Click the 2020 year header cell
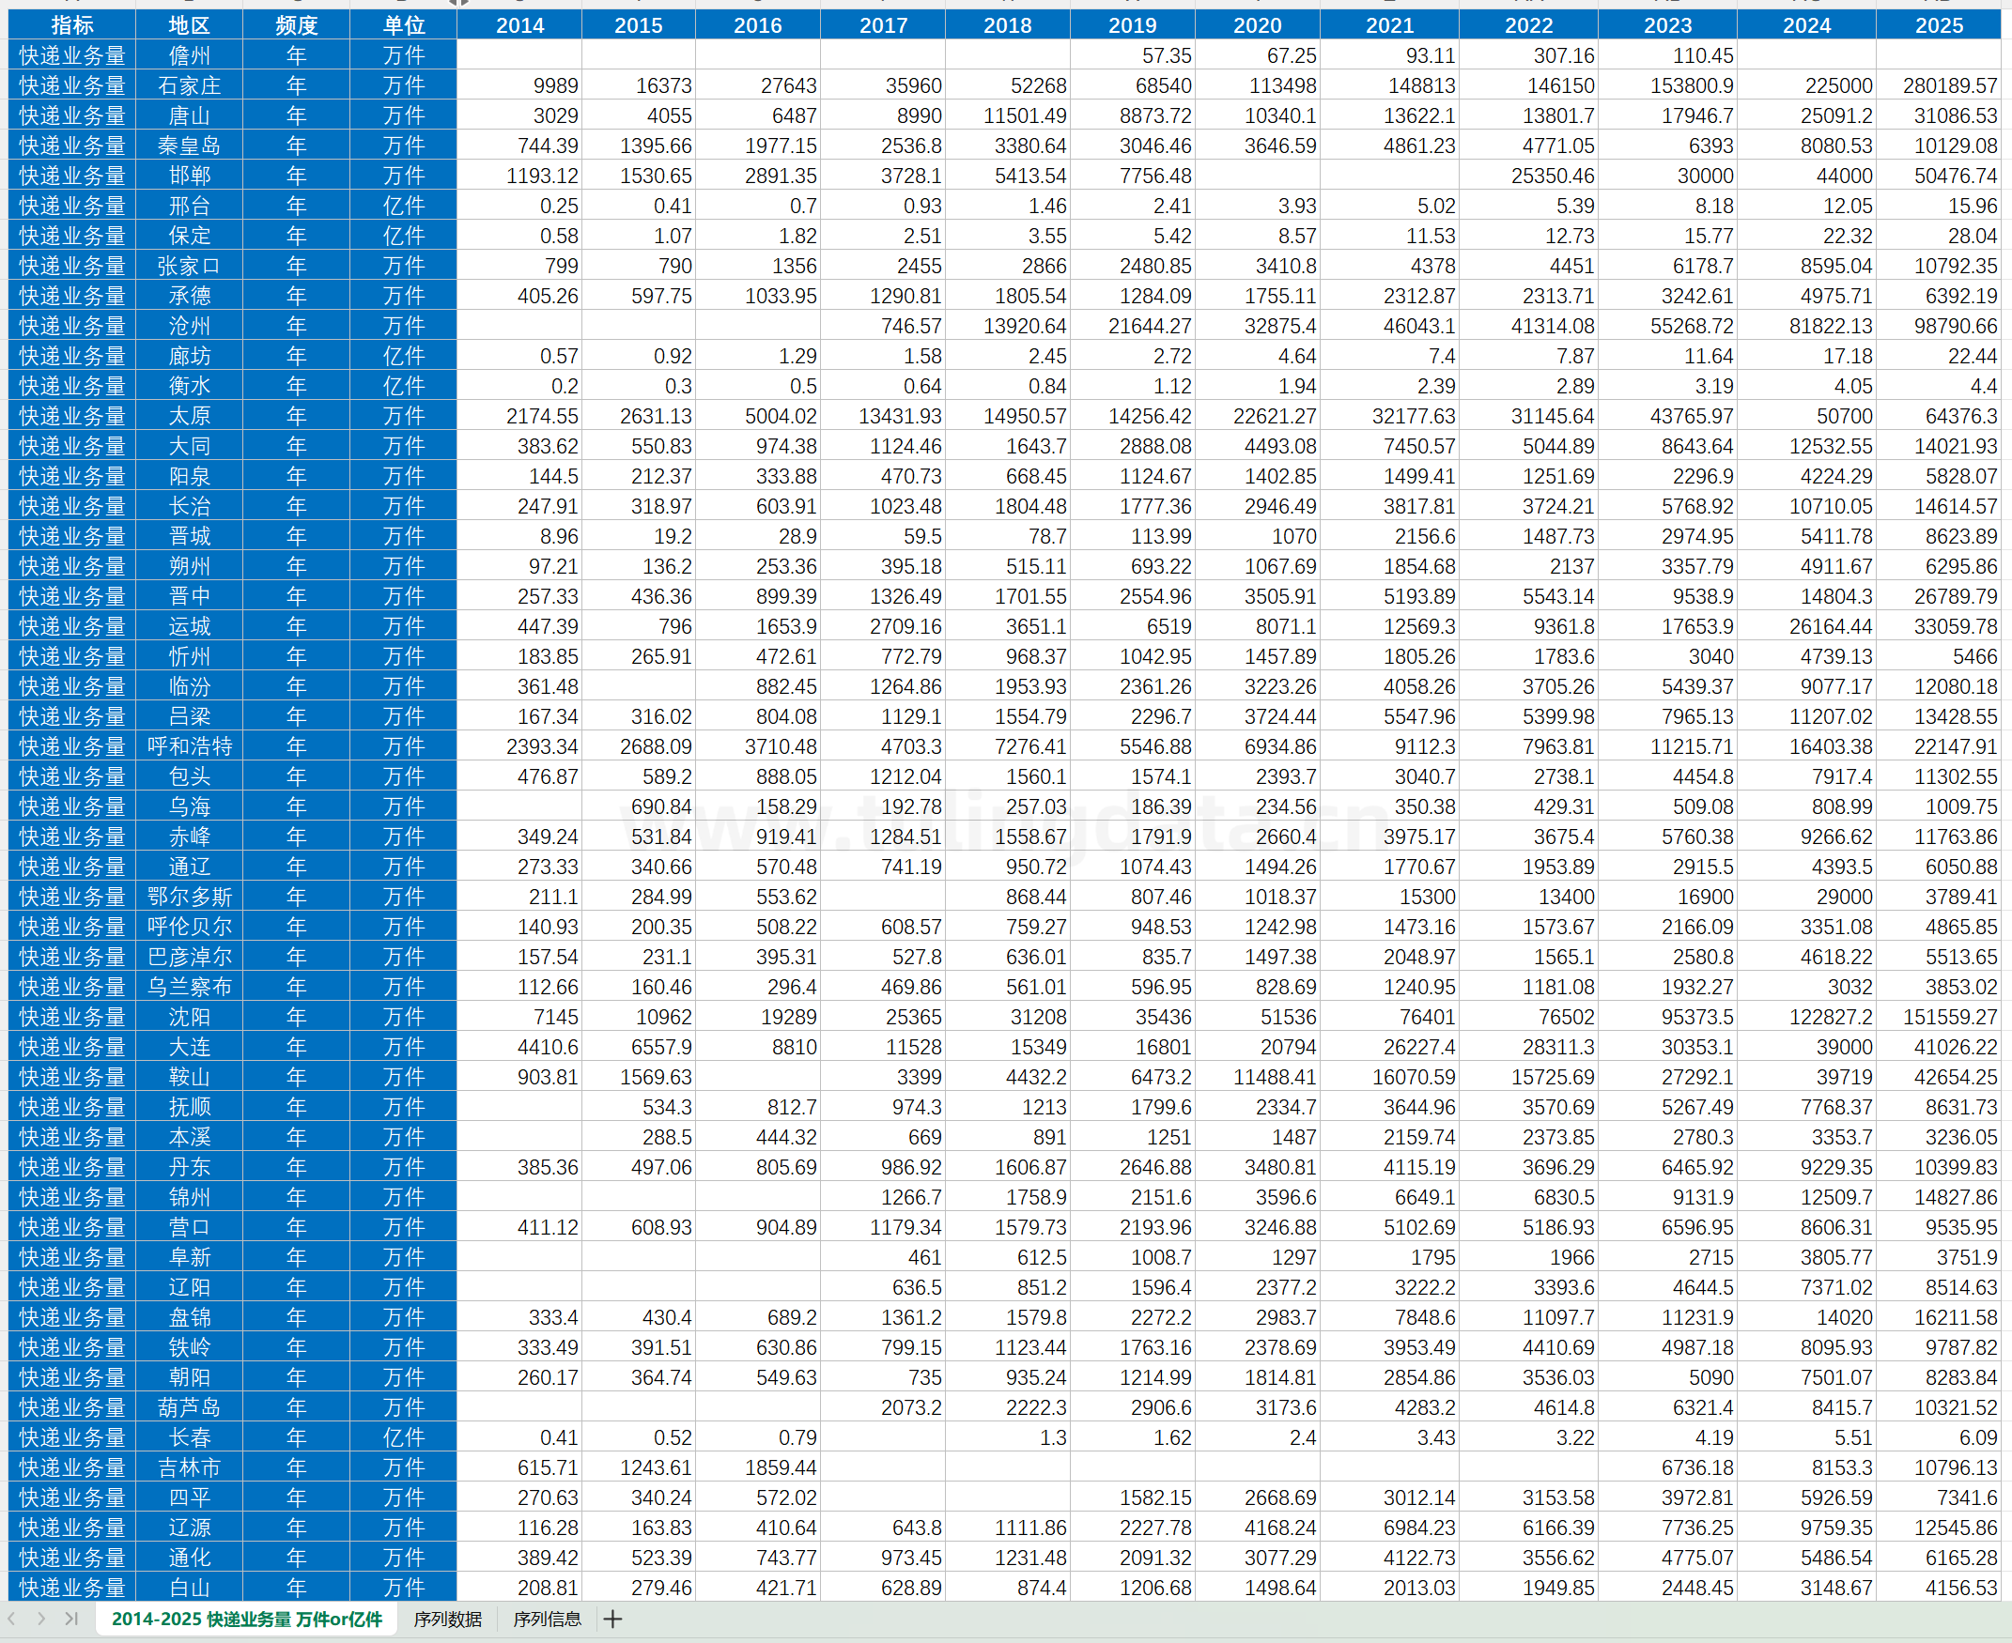2012x1643 pixels. coord(1258,25)
